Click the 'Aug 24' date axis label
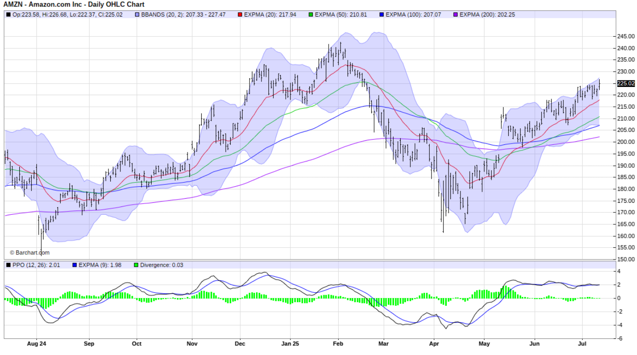This screenshot has height=355, width=637. 37,344
